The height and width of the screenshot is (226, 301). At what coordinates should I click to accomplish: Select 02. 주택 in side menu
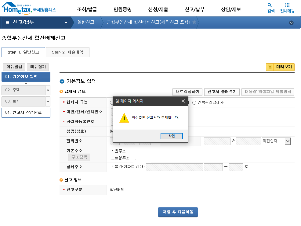24,90
